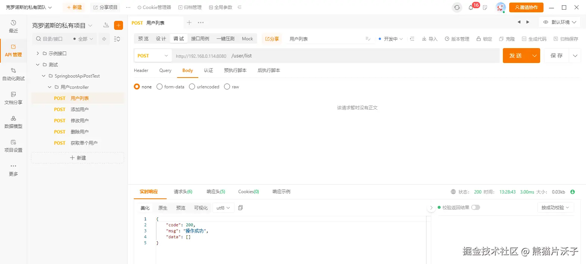Viewport: 586px width, 264px height.
Task: Select the raw body type
Action: click(231, 87)
